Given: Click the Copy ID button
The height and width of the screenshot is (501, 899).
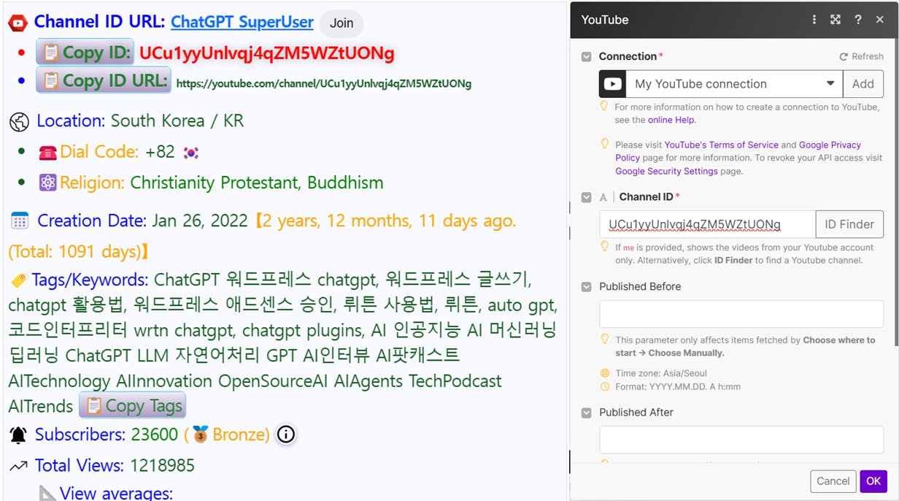Looking at the screenshot, I should [85, 53].
